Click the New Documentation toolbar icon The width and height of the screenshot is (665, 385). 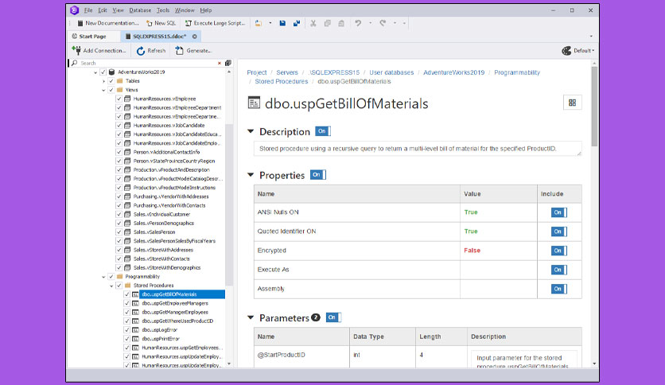pyautogui.click(x=80, y=23)
